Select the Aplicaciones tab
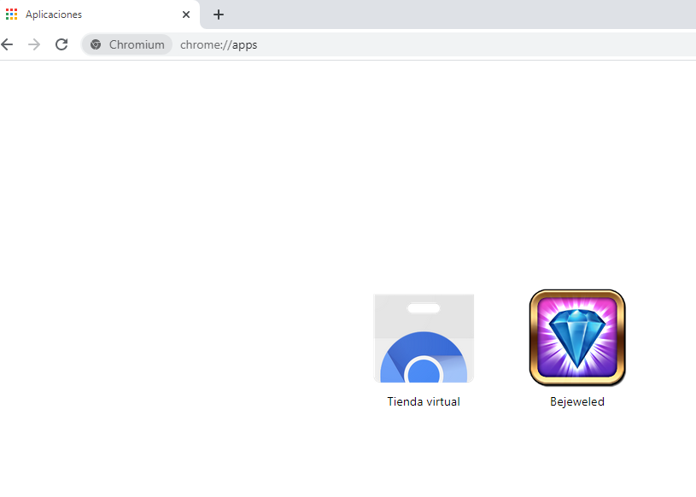696x497 pixels. (98, 15)
